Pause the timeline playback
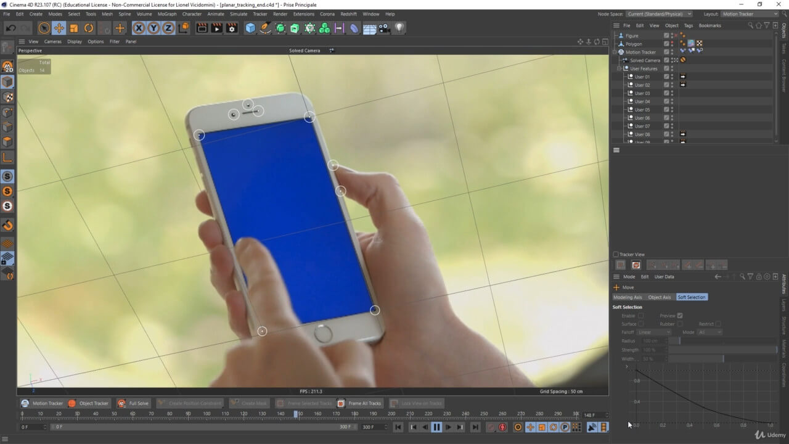The height and width of the screenshot is (444, 789). 436,427
